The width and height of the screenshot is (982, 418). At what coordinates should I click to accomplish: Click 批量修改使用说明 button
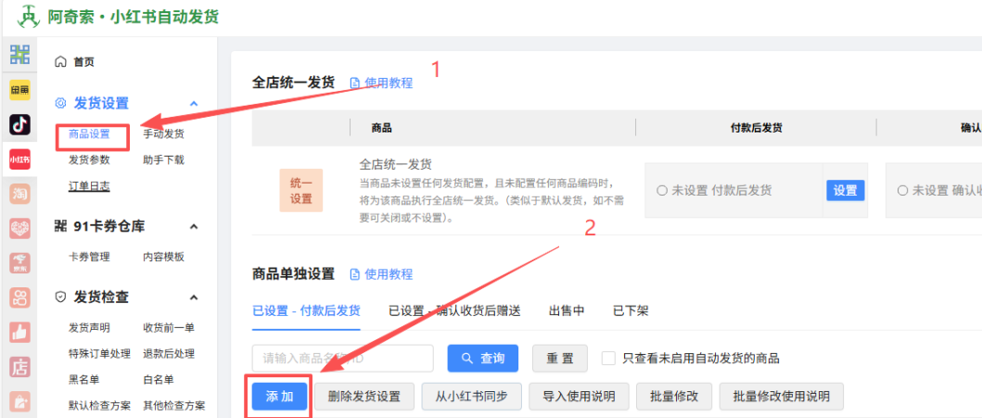tap(782, 396)
